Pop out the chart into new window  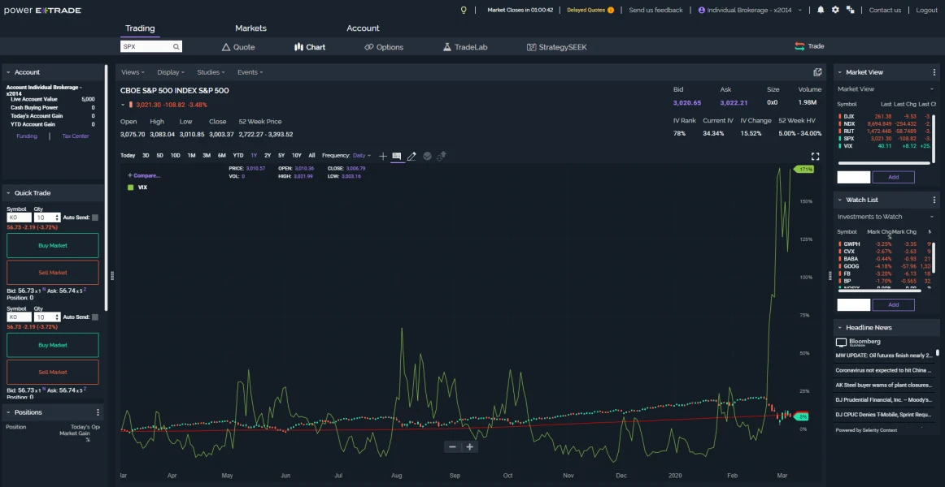817,72
